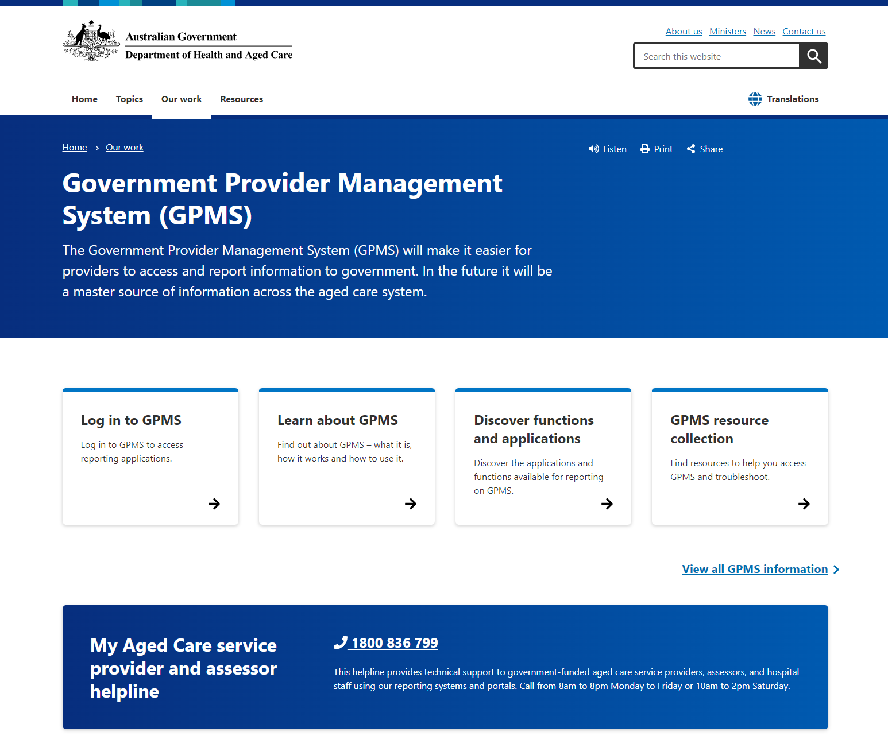Click the Listen speaker icon

click(x=593, y=149)
